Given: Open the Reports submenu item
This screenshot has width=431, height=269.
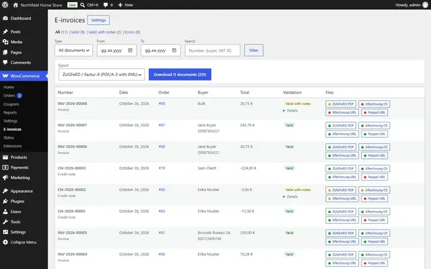Looking at the screenshot, I should tap(10, 112).
